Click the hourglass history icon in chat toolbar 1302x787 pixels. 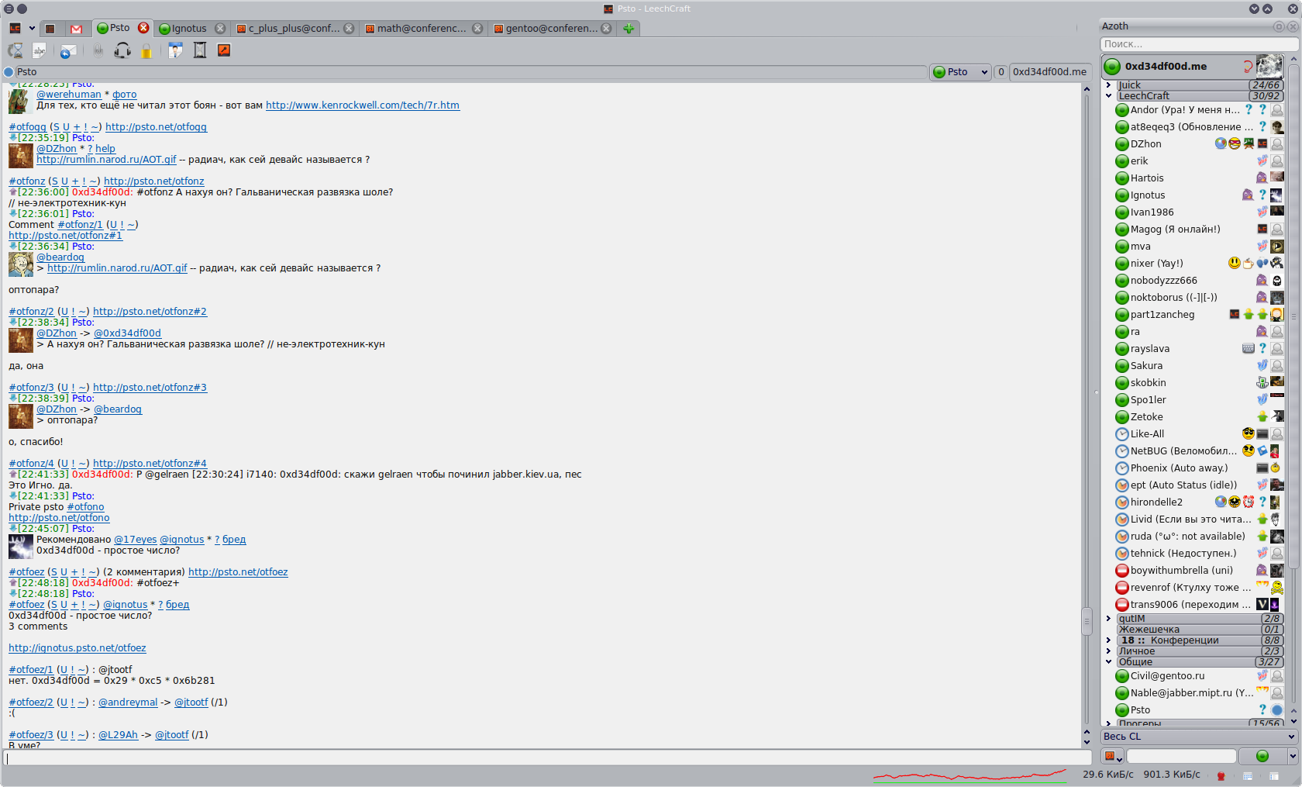pyautogui.click(x=15, y=50)
